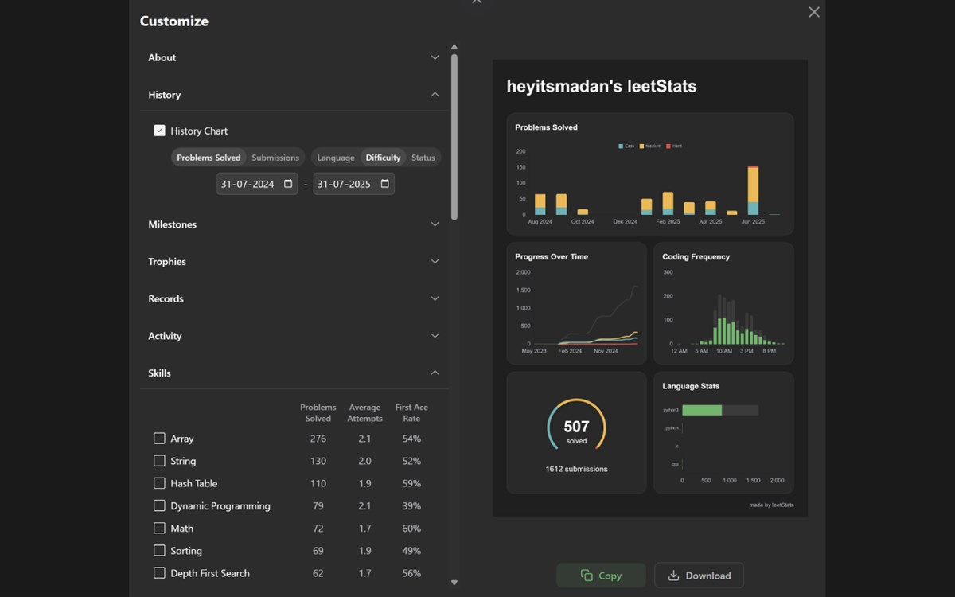This screenshot has width=955, height=597.
Task: Close the Customize dialog with X icon
Action: tap(813, 12)
